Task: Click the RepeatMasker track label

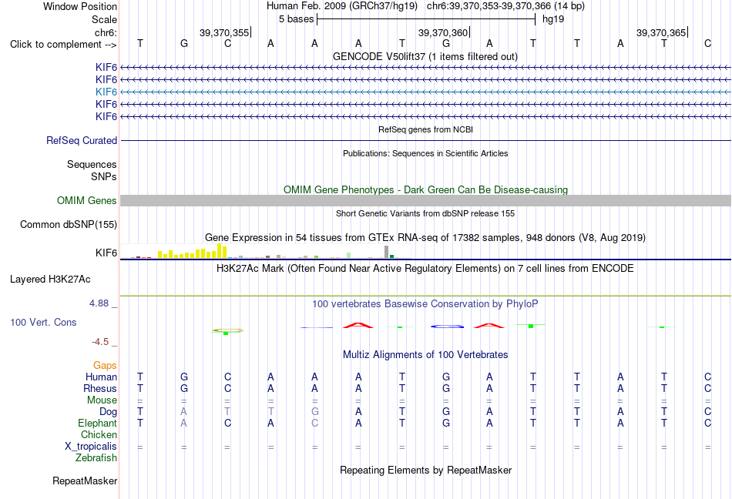Action: tap(85, 481)
